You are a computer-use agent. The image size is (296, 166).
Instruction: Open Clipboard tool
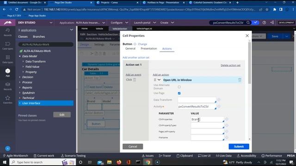click(x=185, y=156)
